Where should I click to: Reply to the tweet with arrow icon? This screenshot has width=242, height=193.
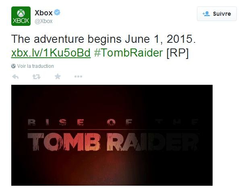point(15,76)
